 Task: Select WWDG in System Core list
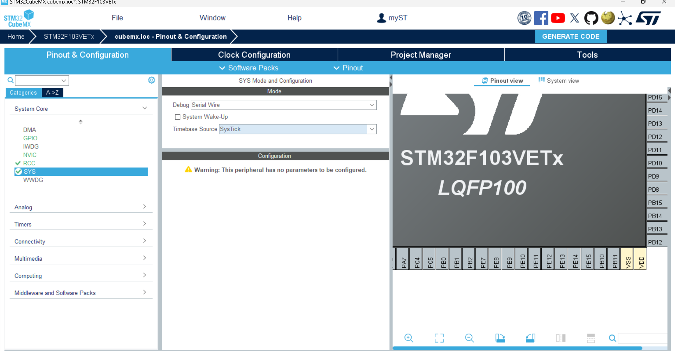pyautogui.click(x=33, y=180)
